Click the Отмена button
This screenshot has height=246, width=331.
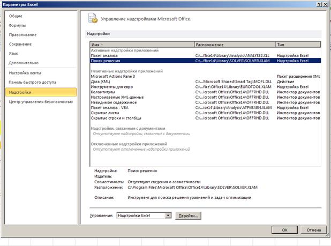click(313, 230)
